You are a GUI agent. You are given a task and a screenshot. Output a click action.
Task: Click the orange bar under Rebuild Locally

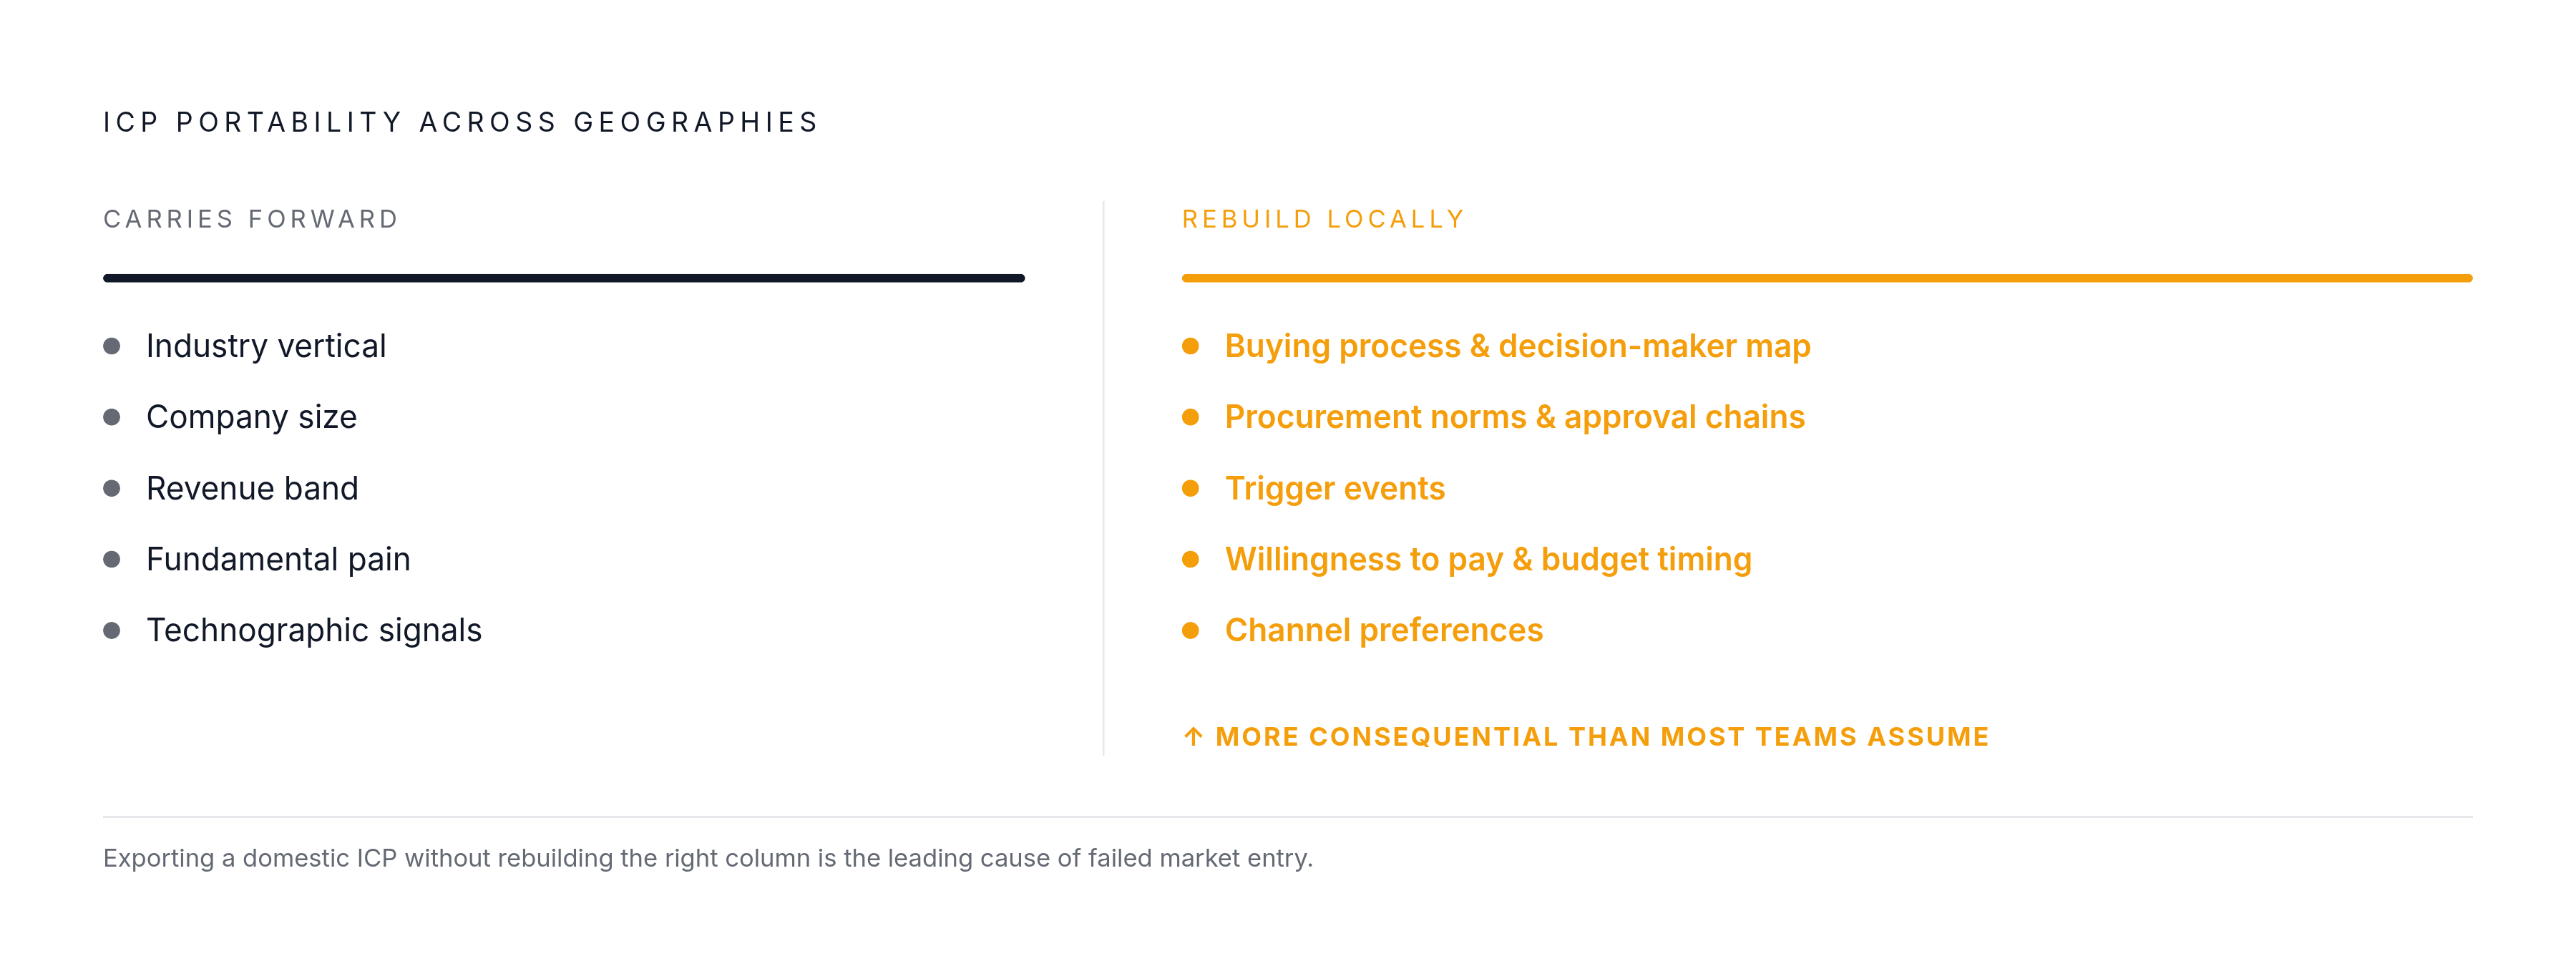pos(1827,278)
